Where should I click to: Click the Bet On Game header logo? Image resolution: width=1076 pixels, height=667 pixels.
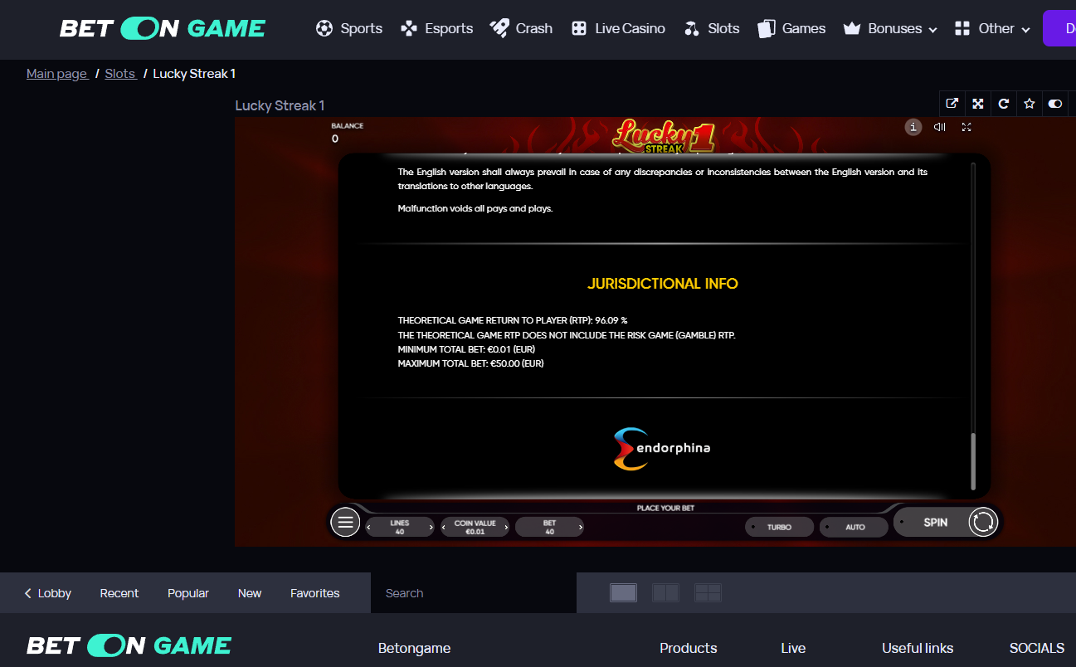coord(163,29)
